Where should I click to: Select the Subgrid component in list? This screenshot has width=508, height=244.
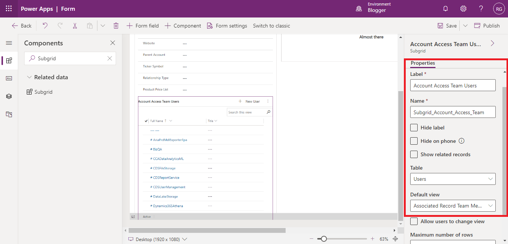coord(39,92)
